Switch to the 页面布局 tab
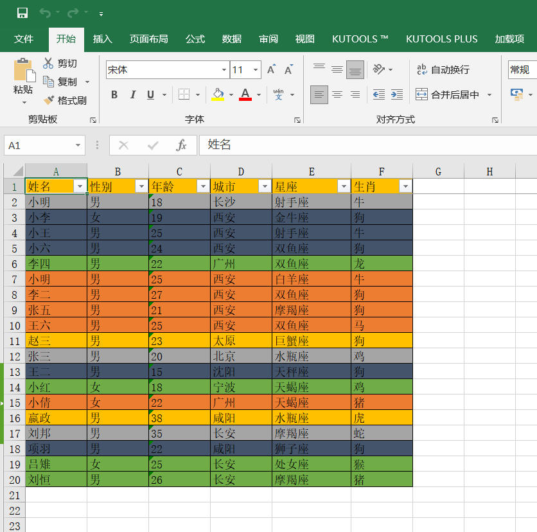The image size is (537, 532). 148,39
